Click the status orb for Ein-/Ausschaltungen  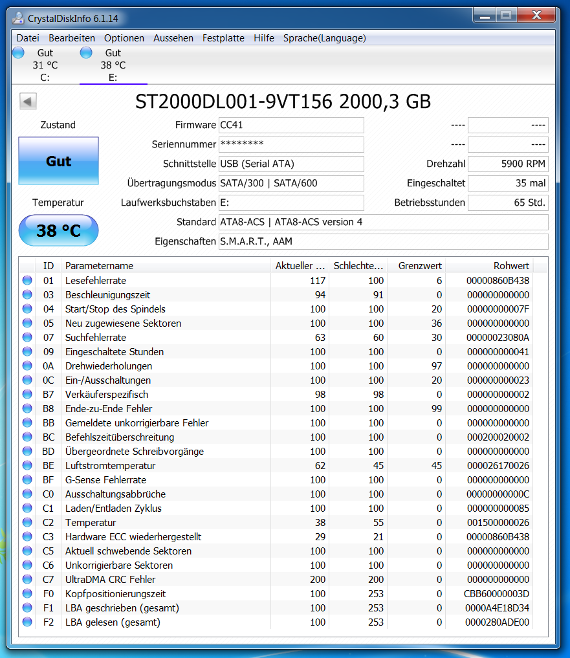(27, 380)
